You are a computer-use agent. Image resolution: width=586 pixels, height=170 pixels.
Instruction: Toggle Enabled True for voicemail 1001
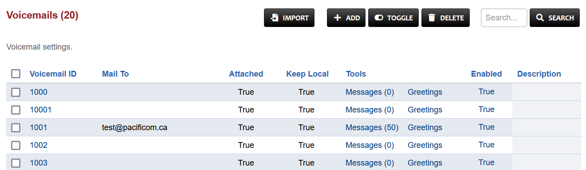(x=487, y=127)
